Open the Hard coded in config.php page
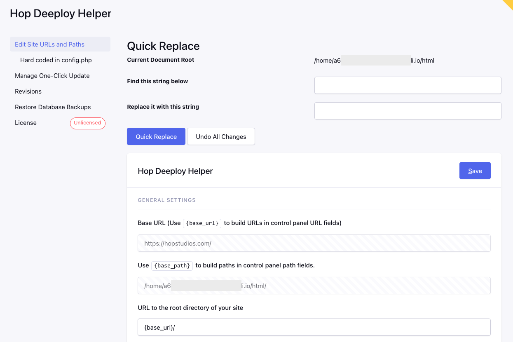This screenshot has height=342, width=513. (x=56, y=60)
